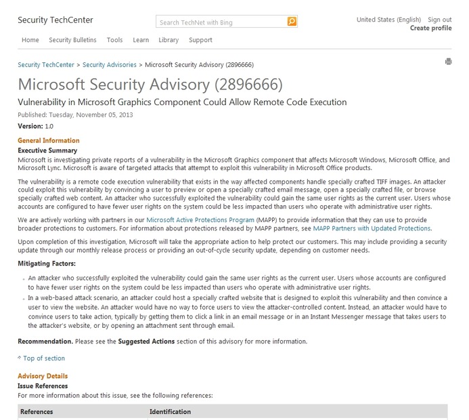Open the Learn menu item
Image resolution: width=469 pixels, height=420 pixels.
pyautogui.click(x=141, y=40)
